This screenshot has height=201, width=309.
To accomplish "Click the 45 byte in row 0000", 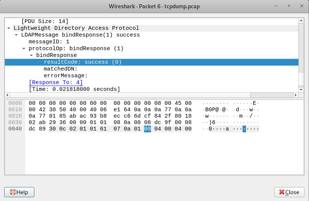I will click(178, 103).
